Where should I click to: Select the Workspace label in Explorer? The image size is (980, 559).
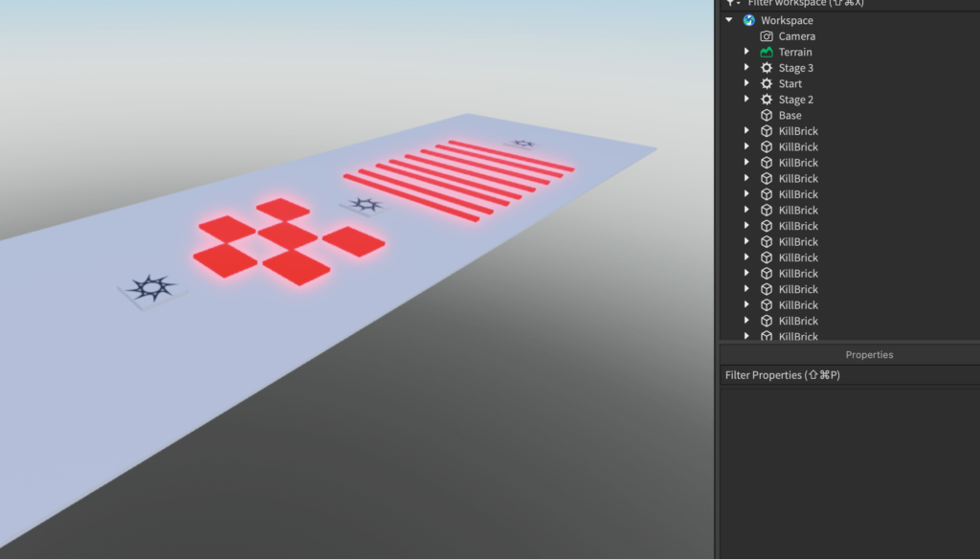pyautogui.click(x=787, y=21)
